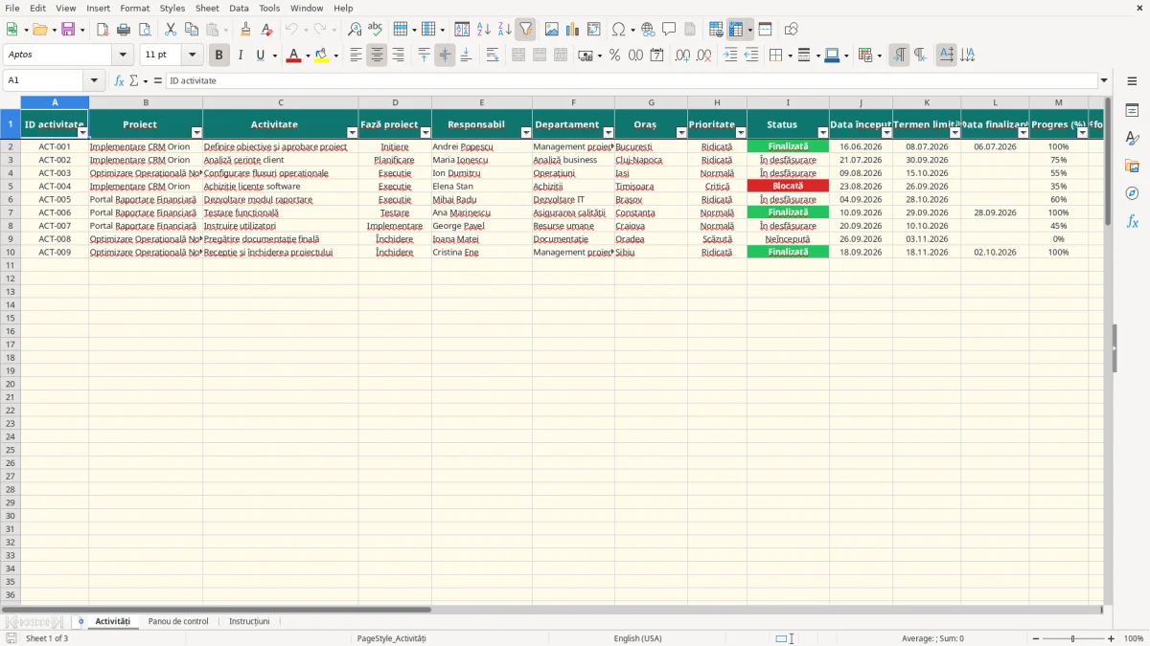Toggle Left-To-Right paragraph direction

point(899,56)
